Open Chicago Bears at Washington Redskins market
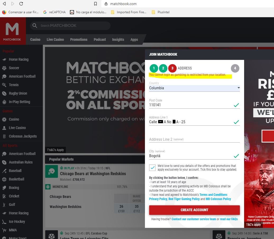 [93, 174]
